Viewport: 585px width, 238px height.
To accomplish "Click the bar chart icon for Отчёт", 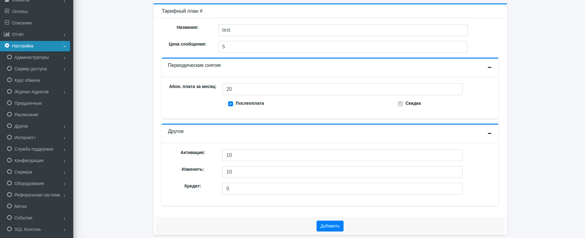I will 7,34.
